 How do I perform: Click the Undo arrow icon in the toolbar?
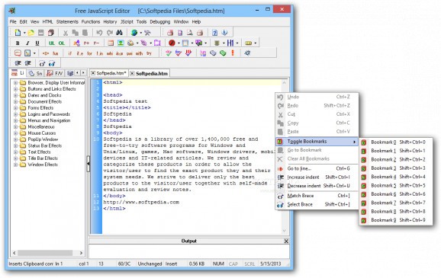click(99, 33)
